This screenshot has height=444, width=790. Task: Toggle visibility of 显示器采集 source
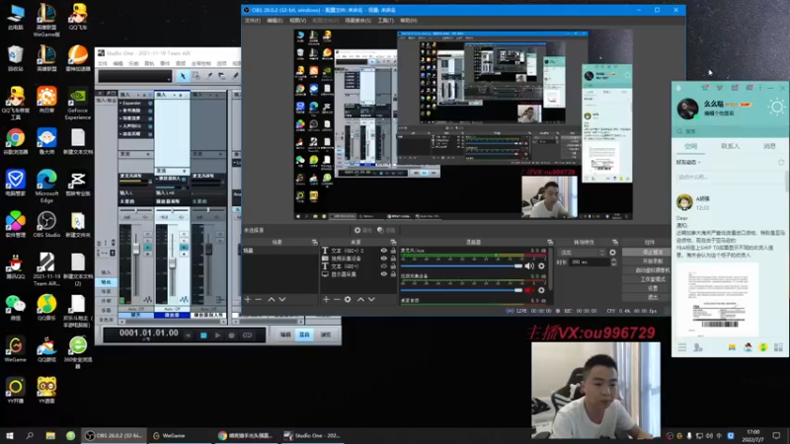384,274
